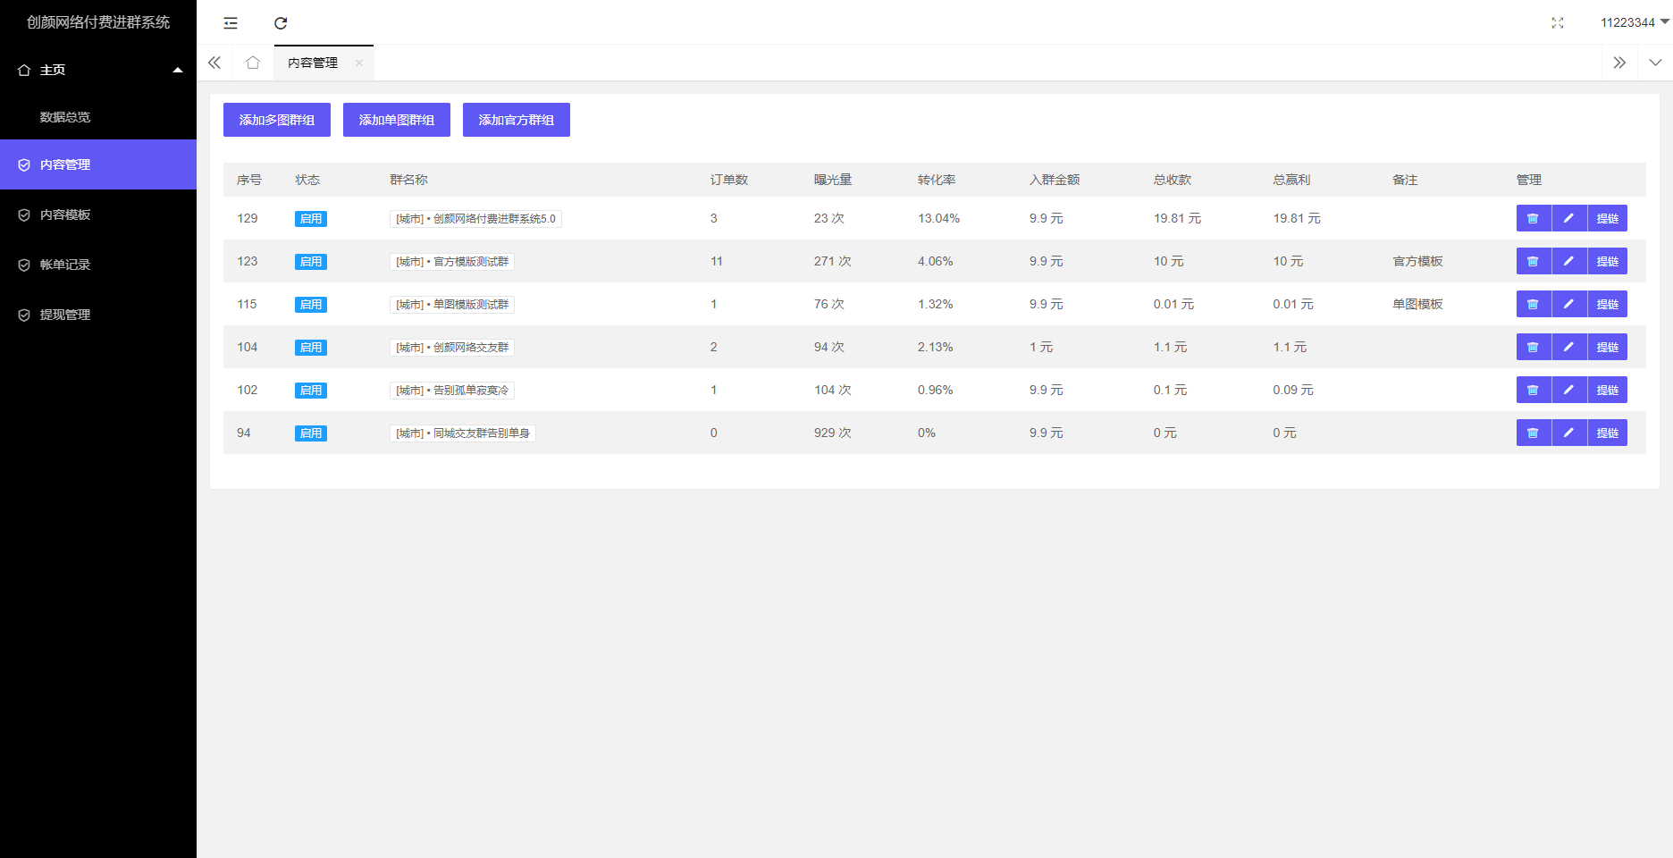The width and height of the screenshot is (1673, 858).
Task: Delete group 104 using trash icon
Action: pos(1533,348)
